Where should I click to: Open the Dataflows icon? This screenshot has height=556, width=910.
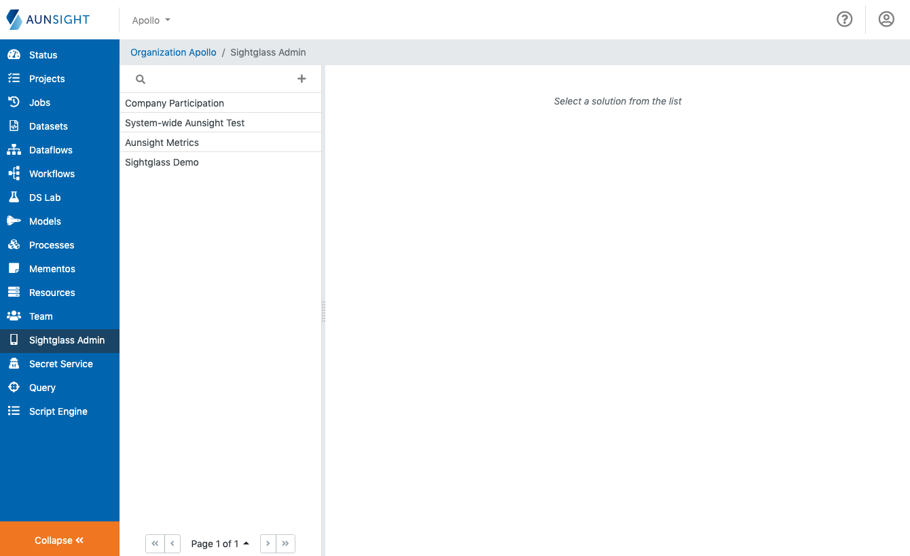(x=14, y=149)
